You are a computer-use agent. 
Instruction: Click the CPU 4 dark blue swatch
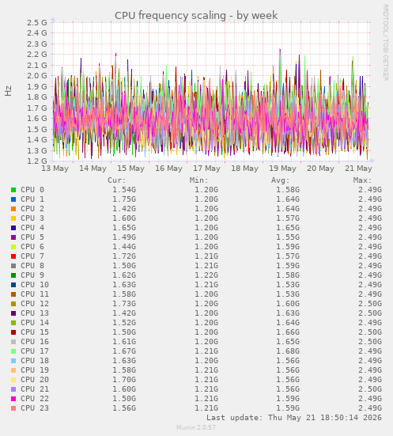13,228
